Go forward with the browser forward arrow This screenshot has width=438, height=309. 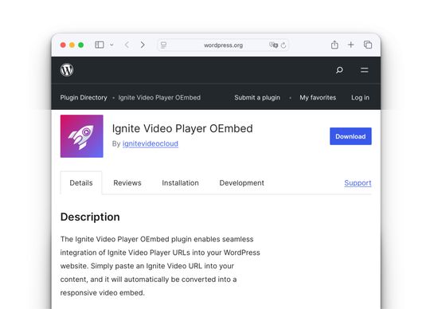pos(143,45)
